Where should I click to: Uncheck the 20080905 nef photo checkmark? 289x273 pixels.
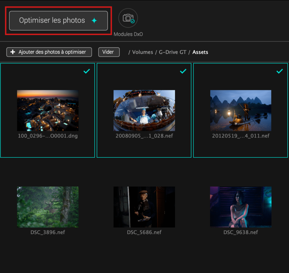183,71
